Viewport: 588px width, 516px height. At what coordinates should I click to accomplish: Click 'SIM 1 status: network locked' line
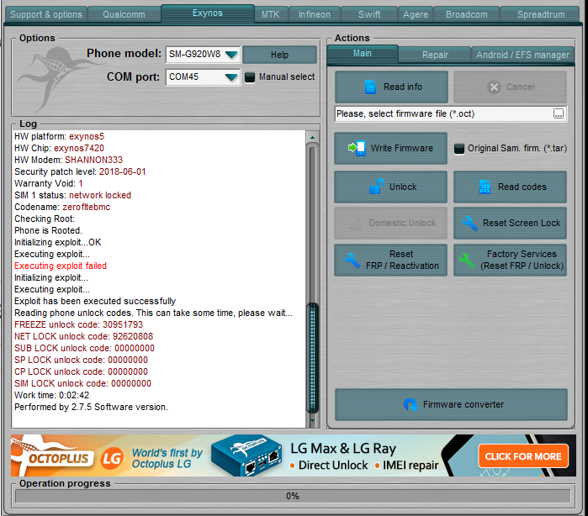click(x=72, y=195)
